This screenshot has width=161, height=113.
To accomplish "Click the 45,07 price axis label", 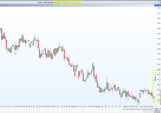I will coord(159,54).
